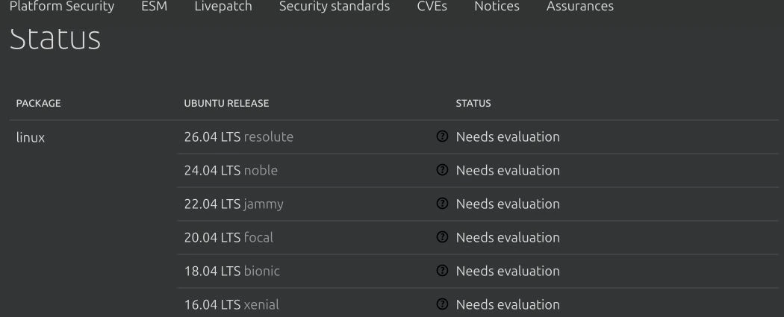The width and height of the screenshot is (784, 317).
Task: Click the Status section heading
Action: (x=55, y=39)
